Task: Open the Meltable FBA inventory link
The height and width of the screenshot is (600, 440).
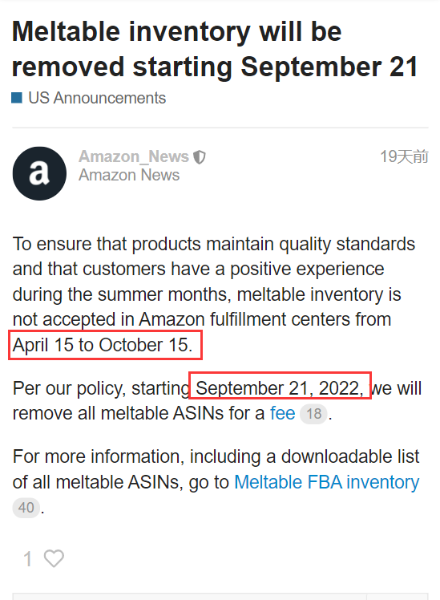Action: (326, 482)
